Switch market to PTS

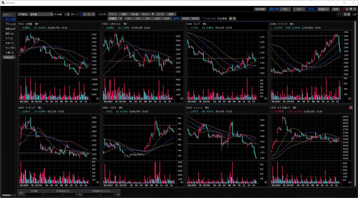point(285,9)
